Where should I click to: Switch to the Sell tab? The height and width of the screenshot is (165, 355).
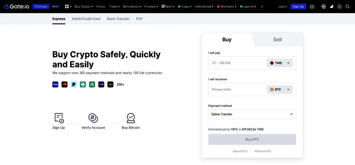pos(277,40)
